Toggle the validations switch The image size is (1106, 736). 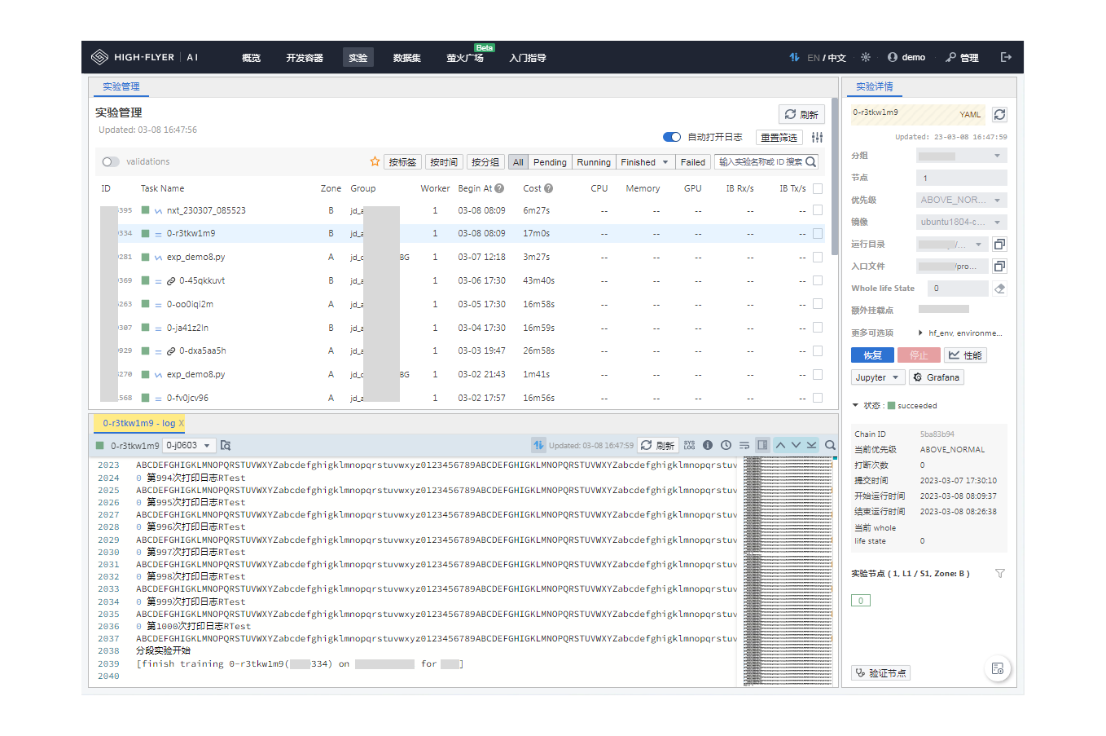(x=111, y=161)
